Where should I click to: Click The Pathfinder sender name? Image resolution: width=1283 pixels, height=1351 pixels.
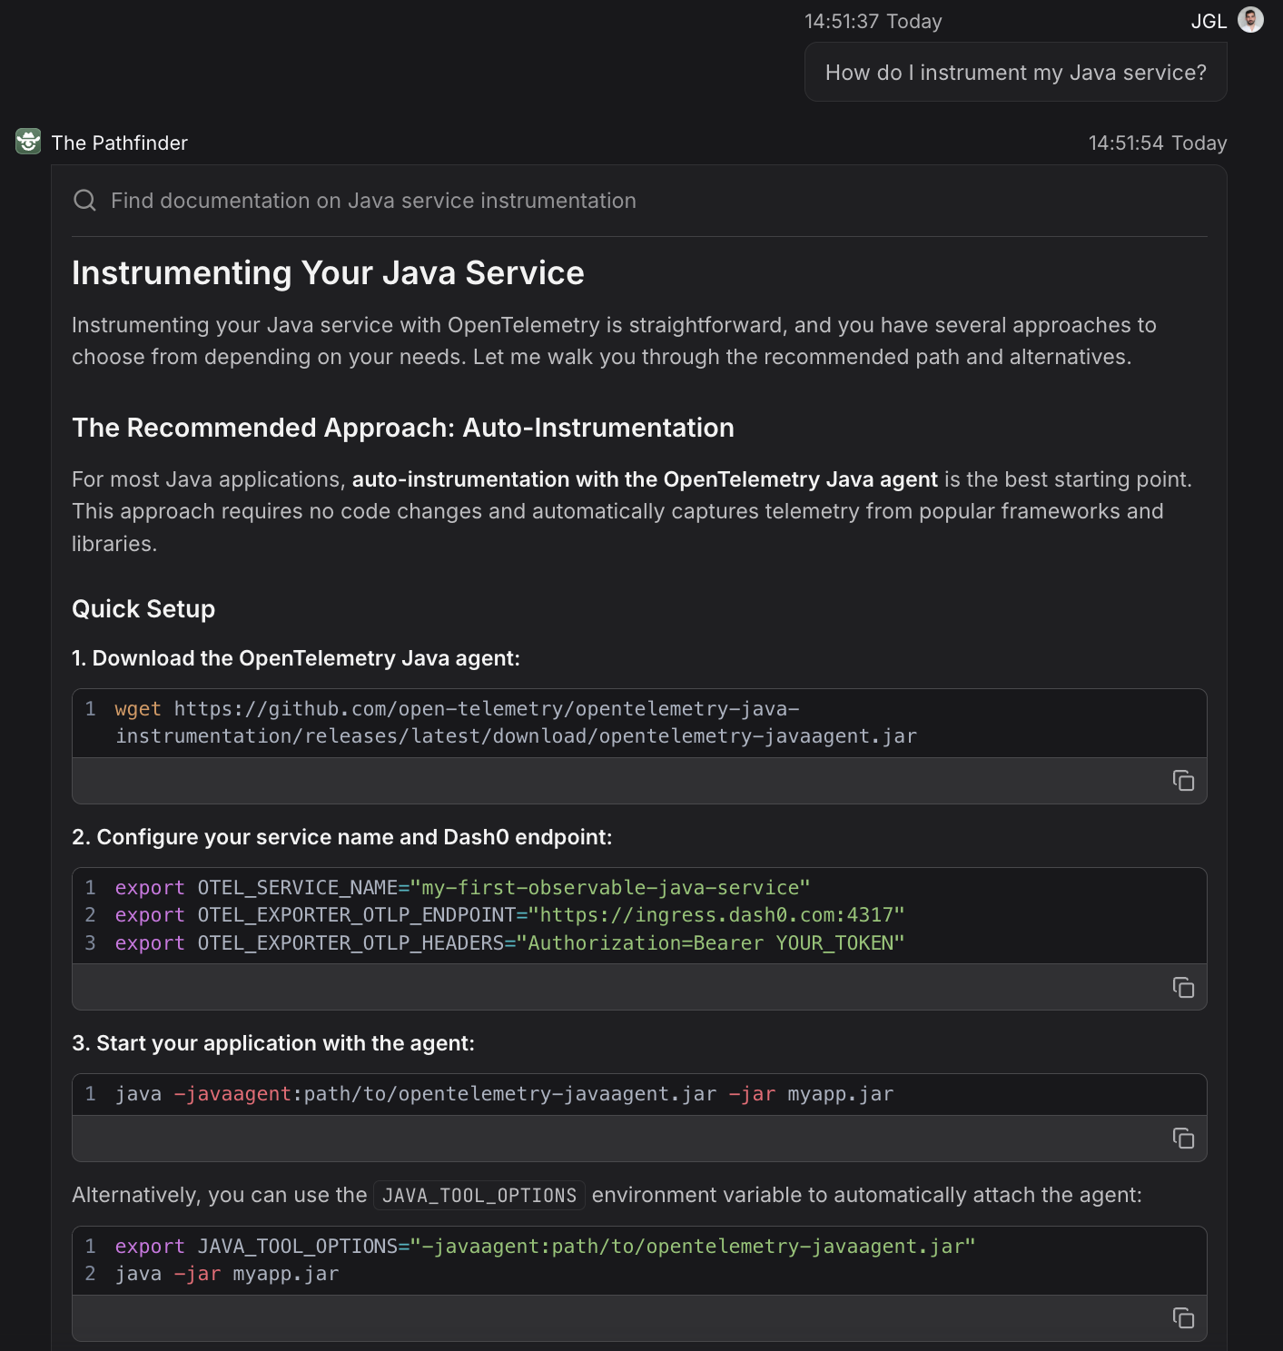click(x=120, y=143)
